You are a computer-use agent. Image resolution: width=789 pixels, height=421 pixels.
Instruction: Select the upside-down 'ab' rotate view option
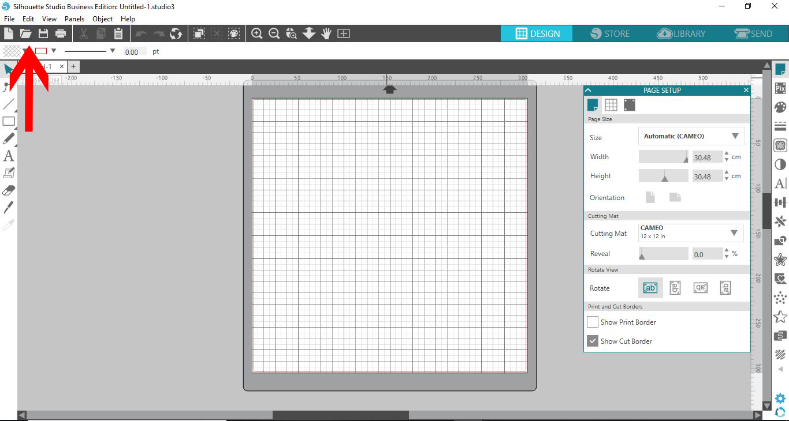(x=700, y=288)
